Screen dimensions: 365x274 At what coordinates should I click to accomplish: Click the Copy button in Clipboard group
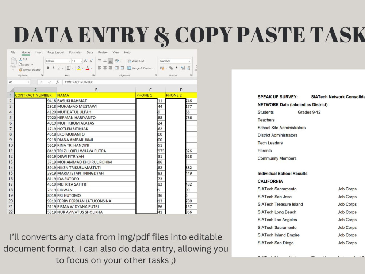tap(24, 65)
